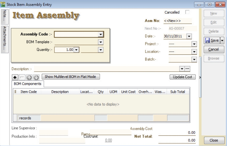Expand the Assembly Code dropdown
227x146 pixels.
click(x=100, y=34)
